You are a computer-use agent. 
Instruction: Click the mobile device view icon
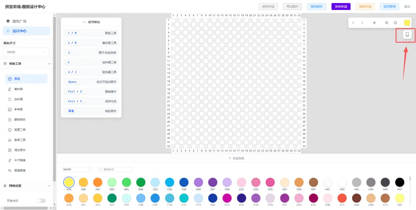pos(407,35)
